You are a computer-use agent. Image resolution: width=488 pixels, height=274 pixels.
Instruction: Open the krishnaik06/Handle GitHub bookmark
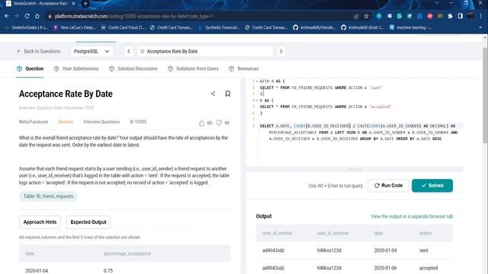coord(314,27)
